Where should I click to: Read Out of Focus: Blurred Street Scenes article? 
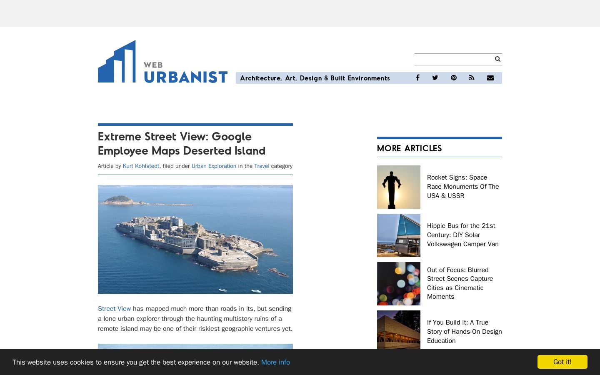[460, 283]
